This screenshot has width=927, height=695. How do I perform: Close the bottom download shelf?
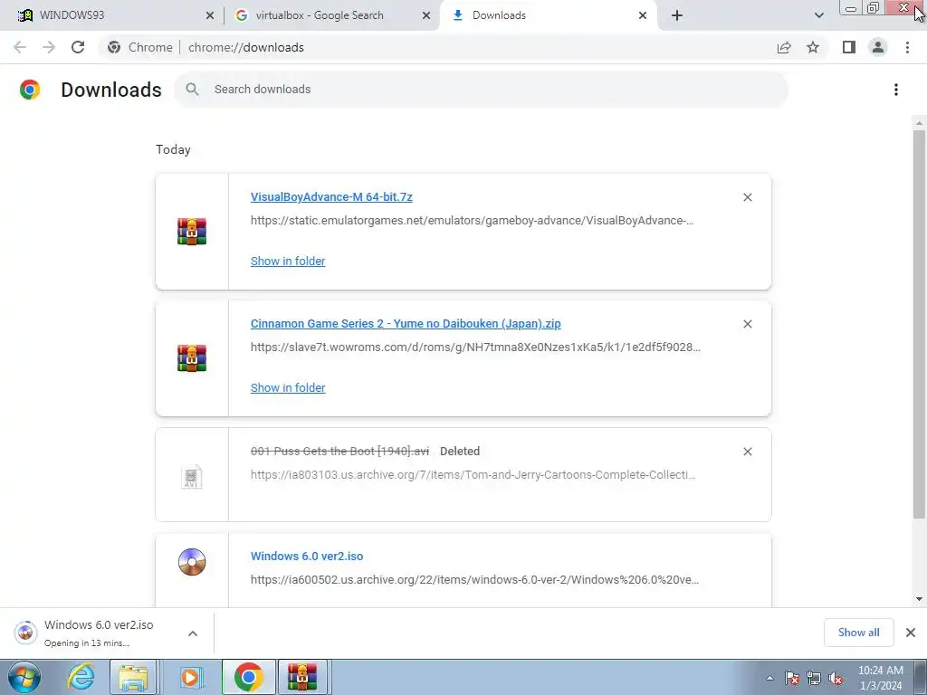pyautogui.click(x=911, y=633)
